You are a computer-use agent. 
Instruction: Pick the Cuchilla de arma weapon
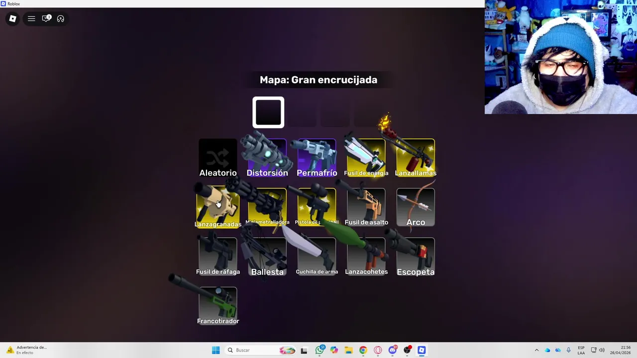coord(317,257)
